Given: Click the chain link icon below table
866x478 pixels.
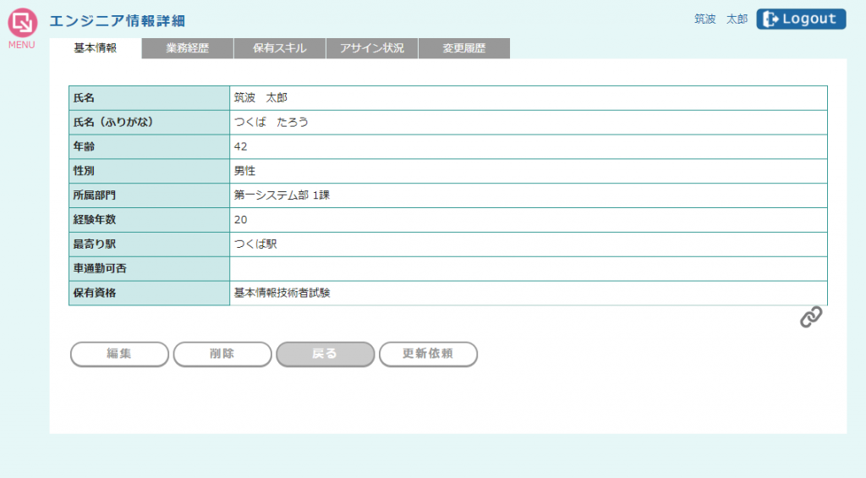Looking at the screenshot, I should [x=811, y=317].
